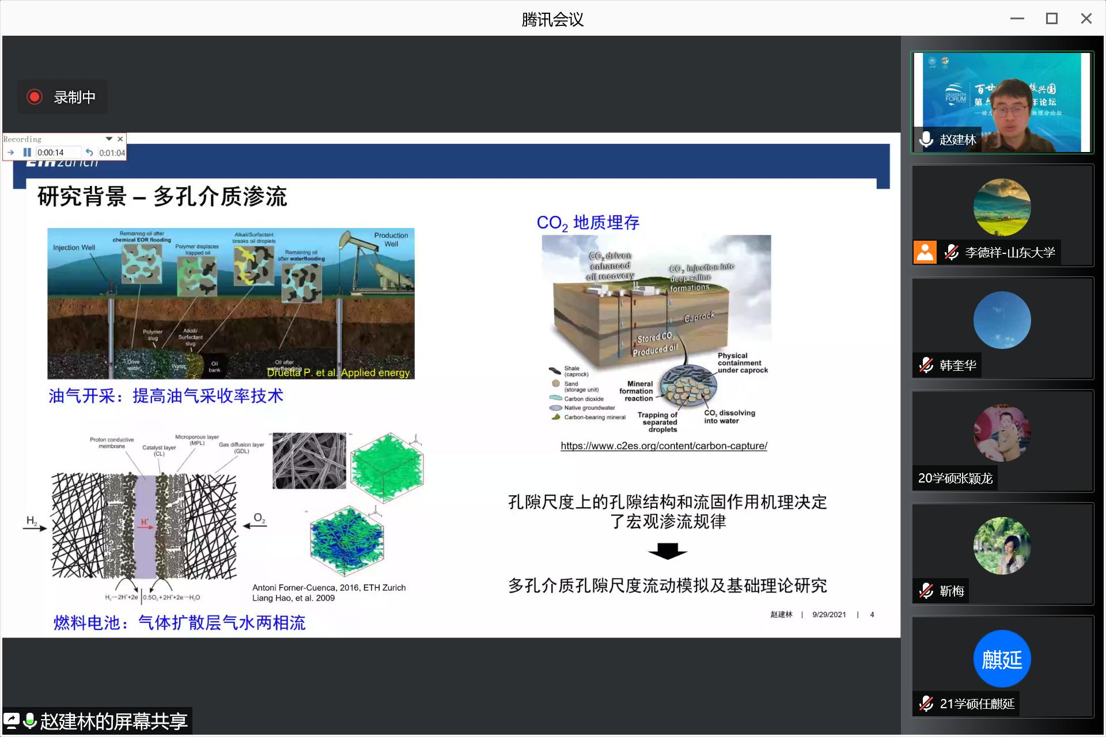The image size is (1106, 737).
Task: Click 李德祥-山东大学 muted mic icon
Action: pyautogui.click(x=951, y=252)
